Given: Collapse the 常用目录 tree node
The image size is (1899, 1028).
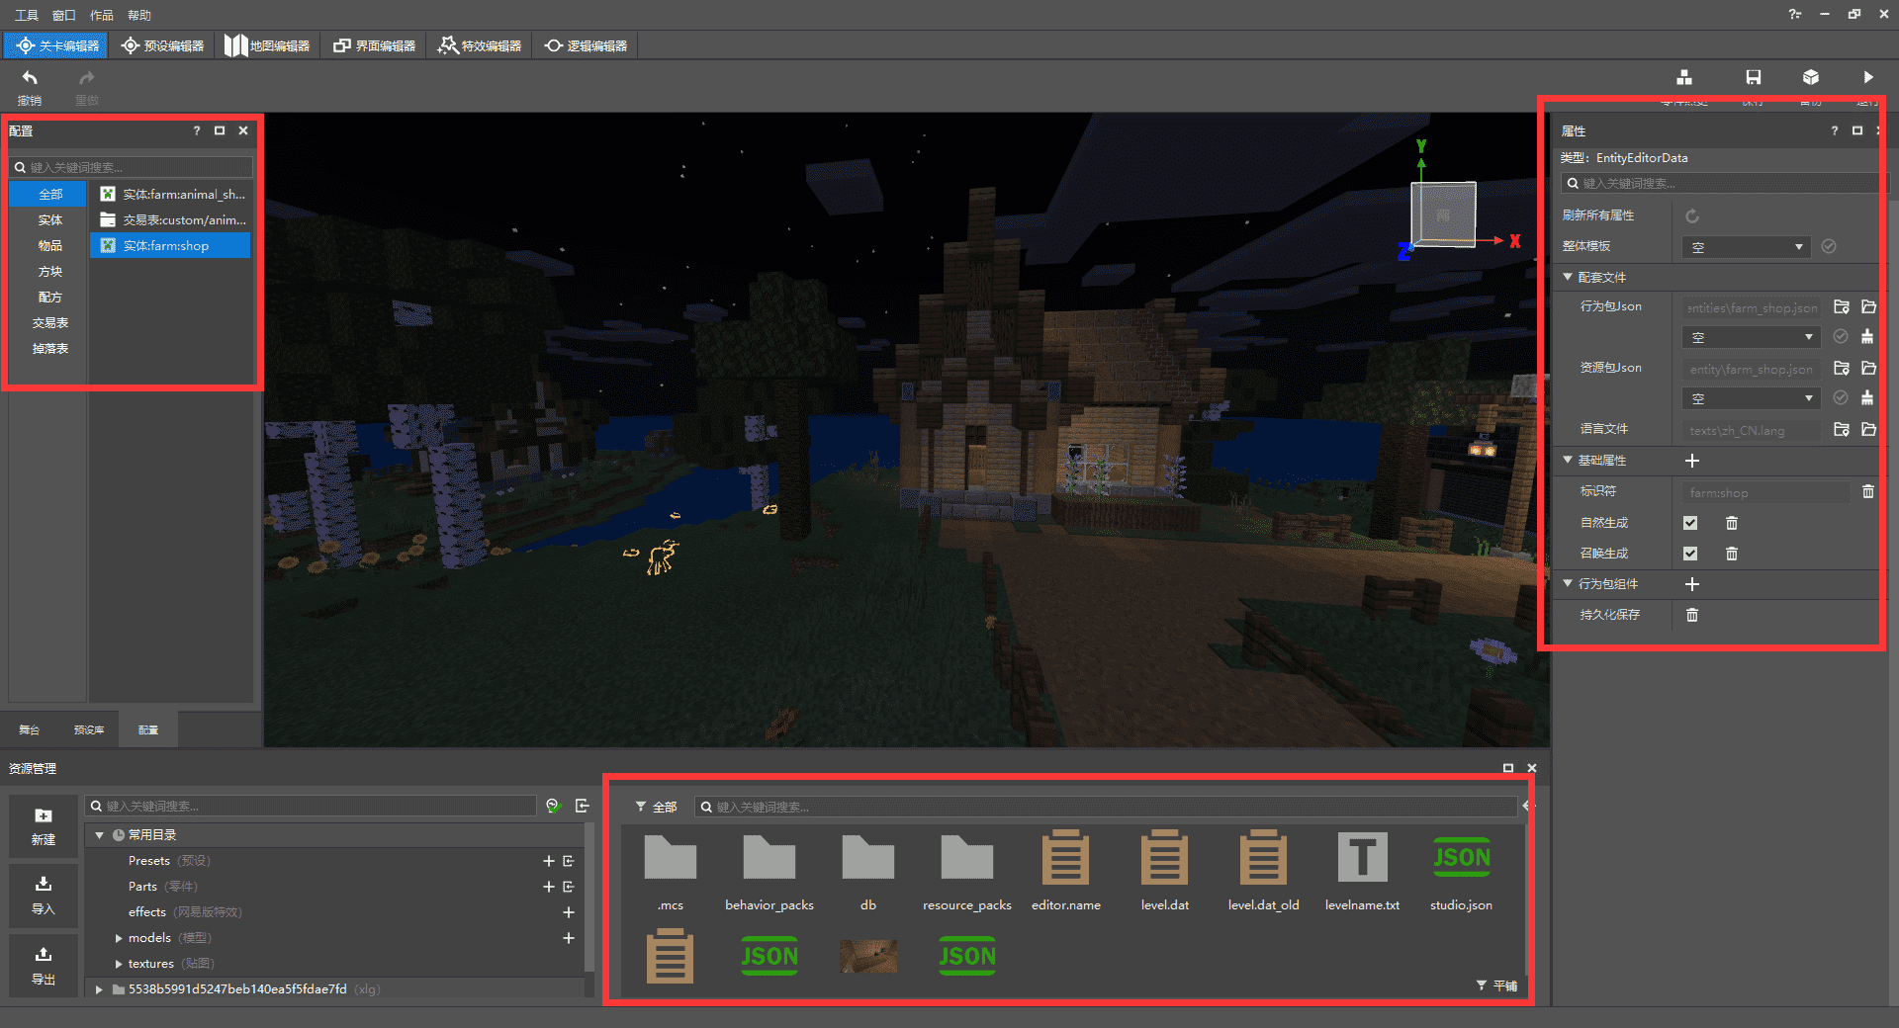Looking at the screenshot, I should point(99,835).
